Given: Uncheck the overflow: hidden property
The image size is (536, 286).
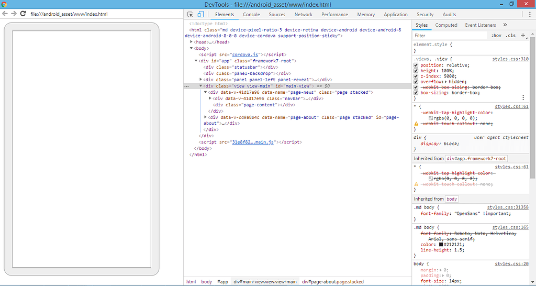Looking at the screenshot, I should click(416, 82).
